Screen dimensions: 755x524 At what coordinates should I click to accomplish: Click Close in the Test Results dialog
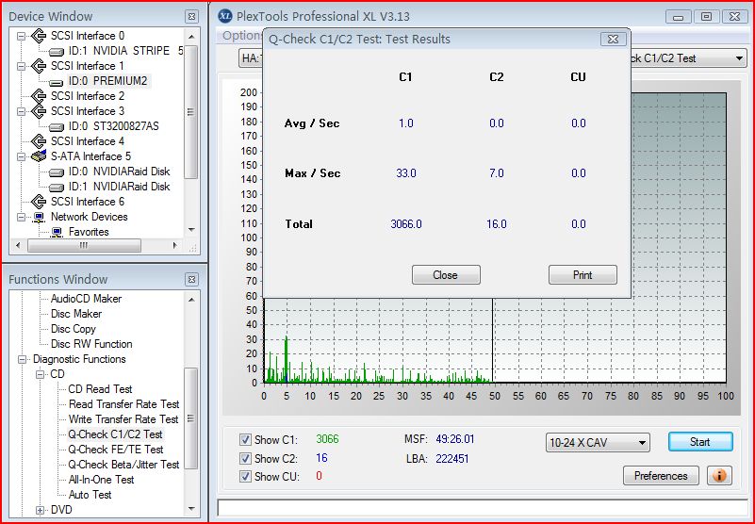[x=446, y=275]
